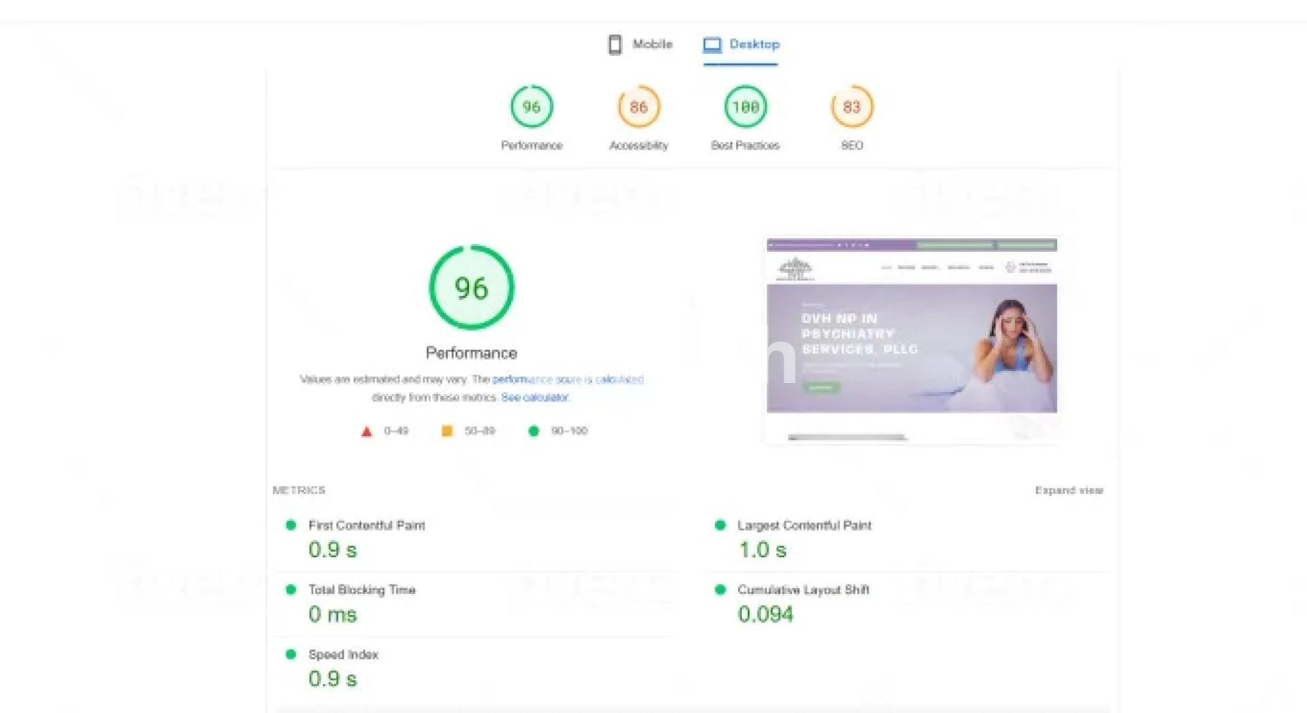The height and width of the screenshot is (713, 1307).
Task: Open the Best Practices 100 gauge
Action: [745, 107]
